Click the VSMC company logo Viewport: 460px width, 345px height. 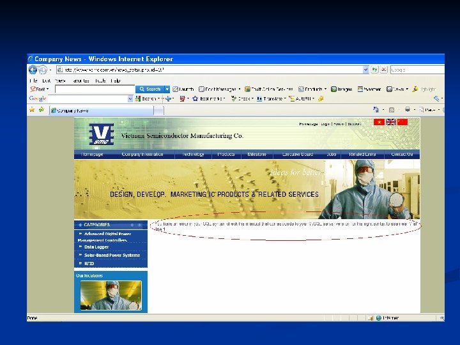click(x=101, y=134)
